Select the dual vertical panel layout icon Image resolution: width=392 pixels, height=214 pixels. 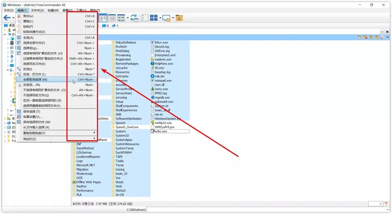tap(103, 18)
